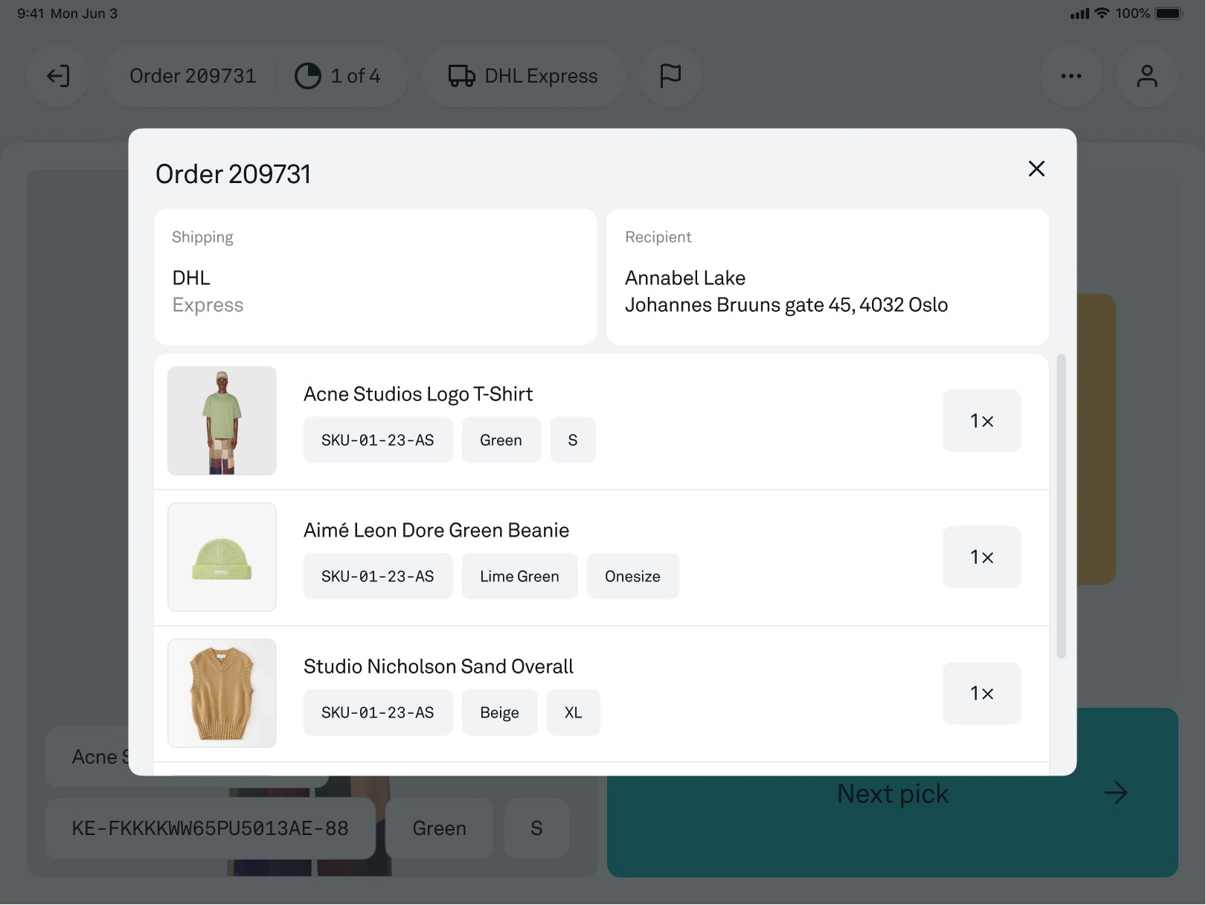
Task: Click the KE-FKKKKWW65PU5013AE-88 code tag
Action: pos(211,828)
